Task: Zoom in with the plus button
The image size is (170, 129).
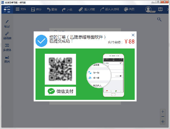Action: 163,111
